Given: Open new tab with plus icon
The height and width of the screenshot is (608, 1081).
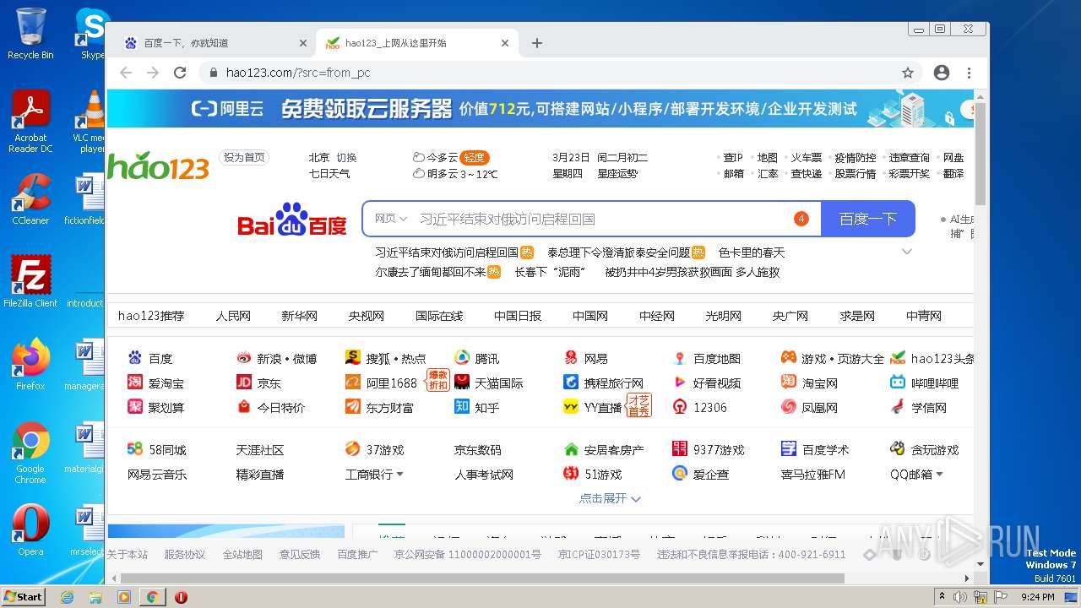Looking at the screenshot, I should pyautogui.click(x=537, y=43).
